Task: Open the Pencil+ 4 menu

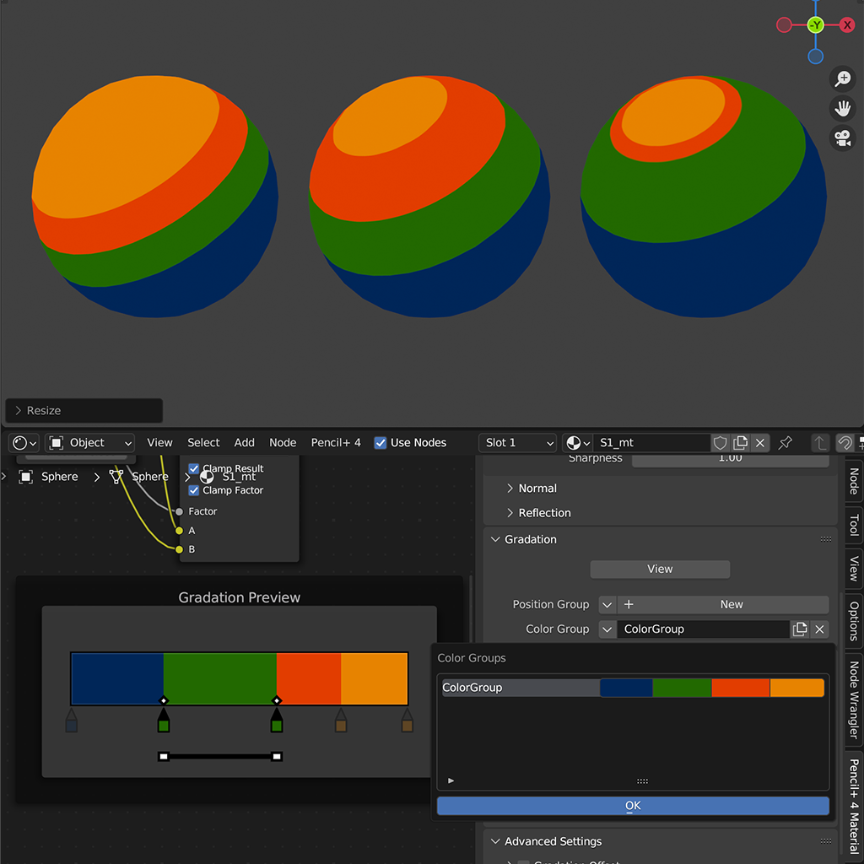Action: point(336,443)
